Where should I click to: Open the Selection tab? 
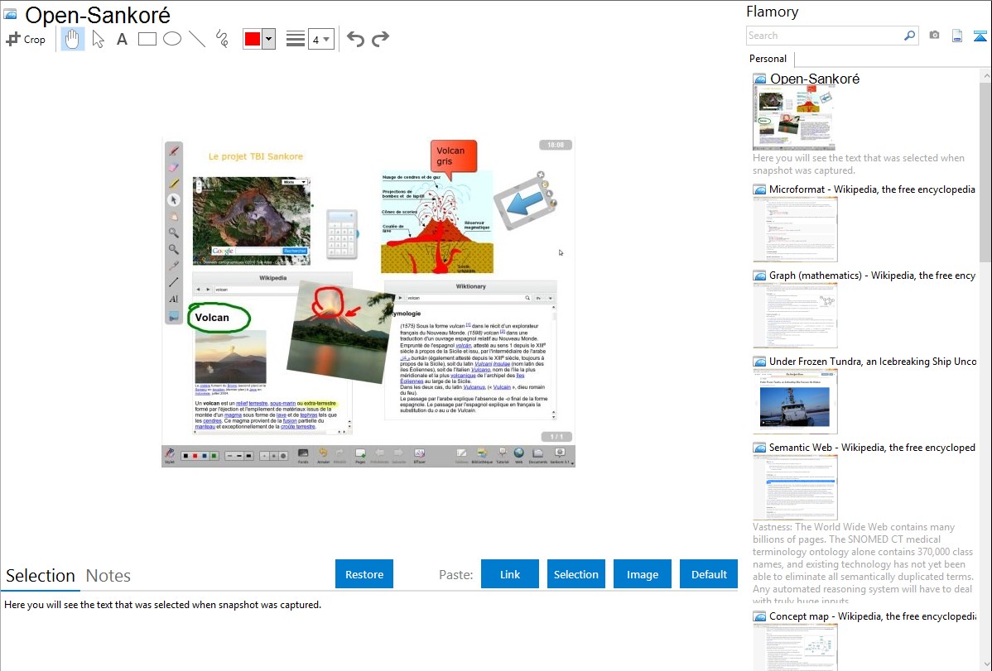(41, 576)
